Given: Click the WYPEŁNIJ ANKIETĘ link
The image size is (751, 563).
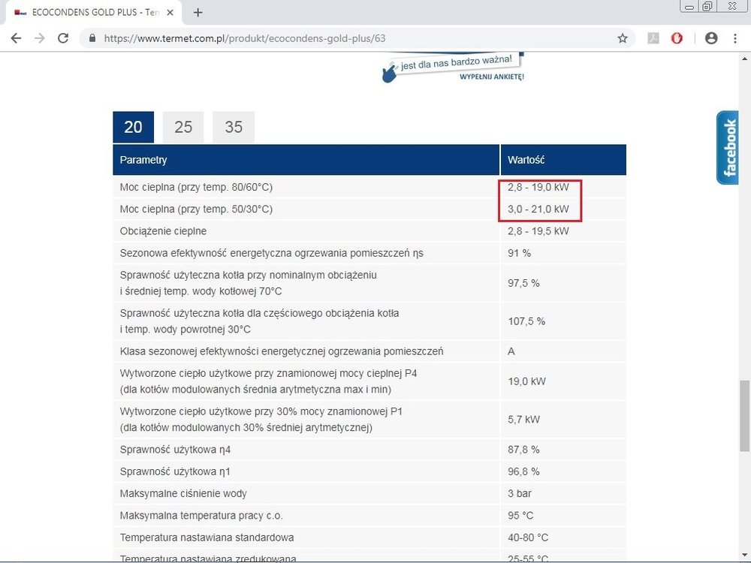Looking at the screenshot, I should coord(491,77).
